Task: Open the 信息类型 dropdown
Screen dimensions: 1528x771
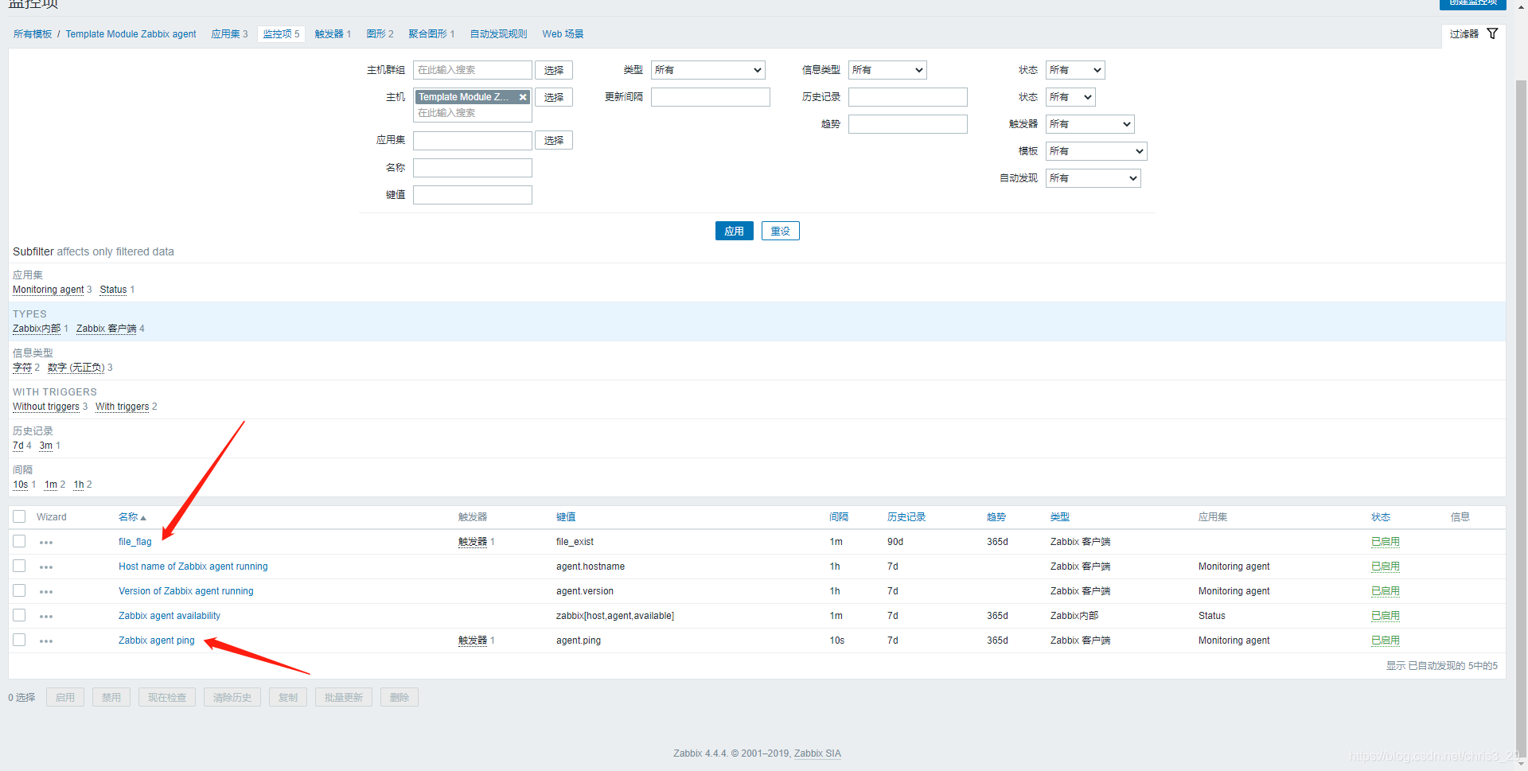Action: [x=887, y=70]
